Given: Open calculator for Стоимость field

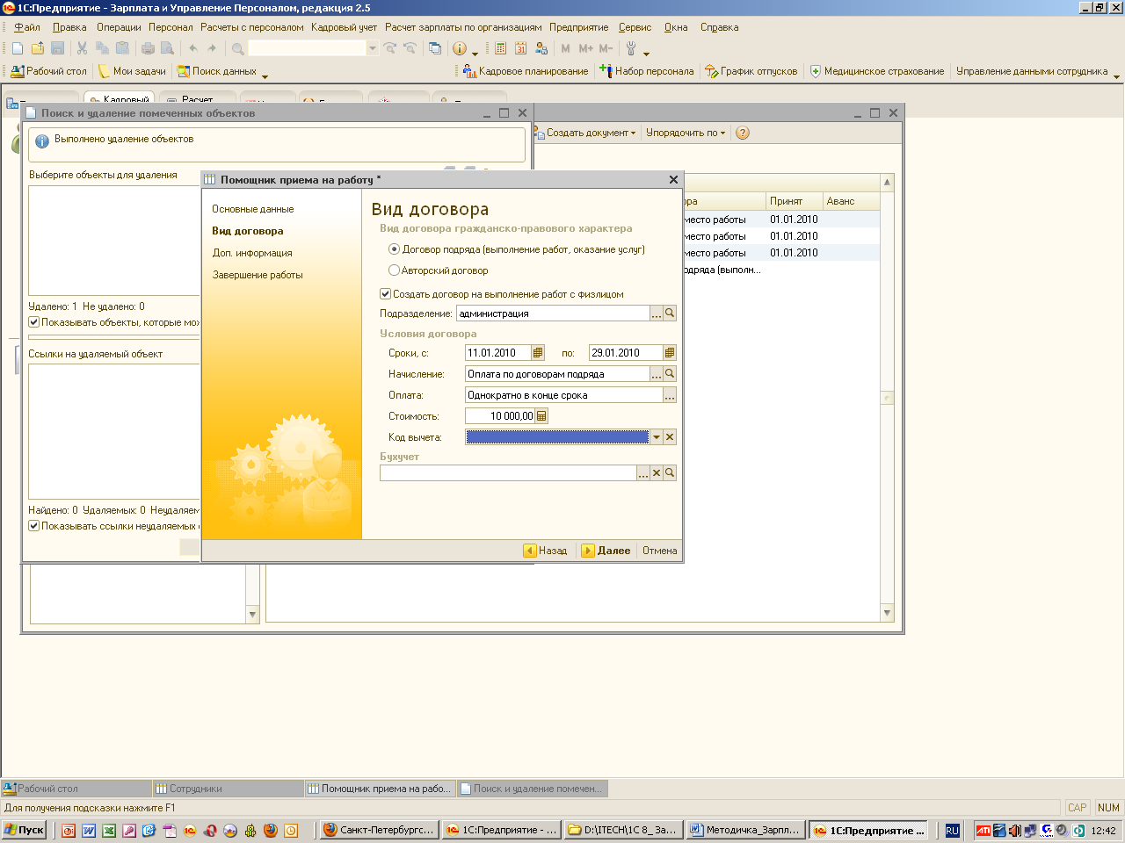Looking at the screenshot, I should 541,416.
